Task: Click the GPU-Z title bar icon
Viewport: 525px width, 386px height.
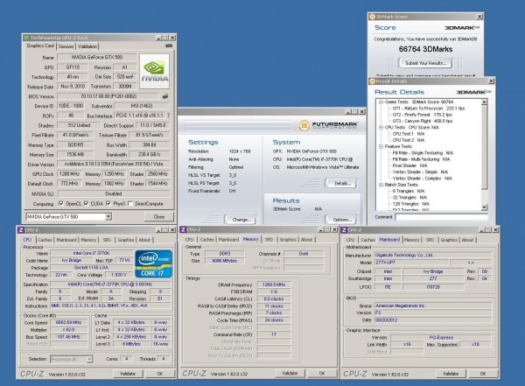Action: click(26, 38)
